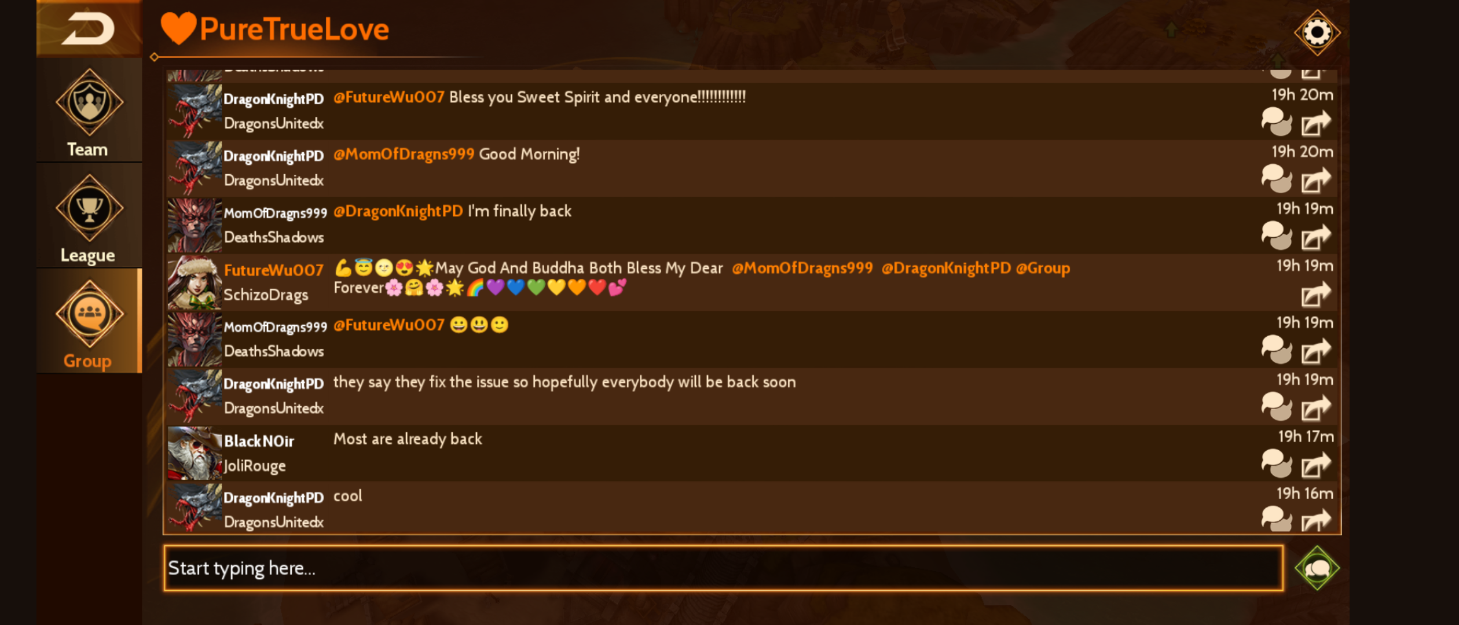
Task: Open chat settings gear icon
Action: pyautogui.click(x=1317, y=32)
